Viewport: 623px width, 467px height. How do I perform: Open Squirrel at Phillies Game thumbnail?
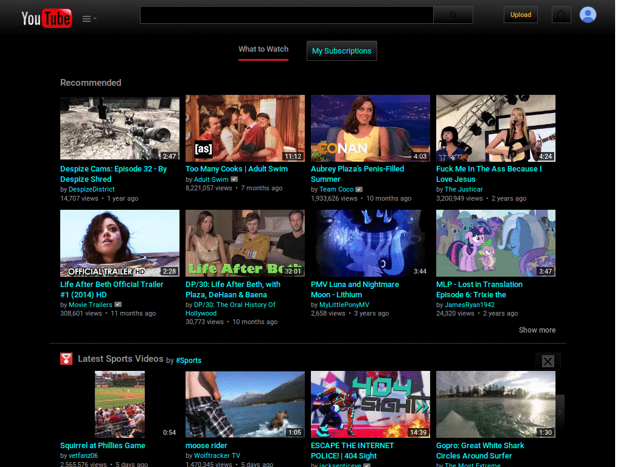point(120,404)
